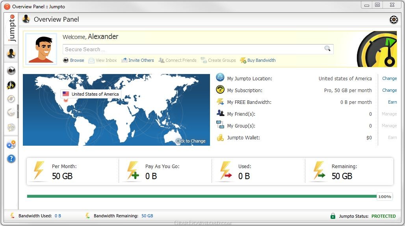Open the gears settings sidebar icon
This screenshot has width=405, height=226.
coord(11,144)
